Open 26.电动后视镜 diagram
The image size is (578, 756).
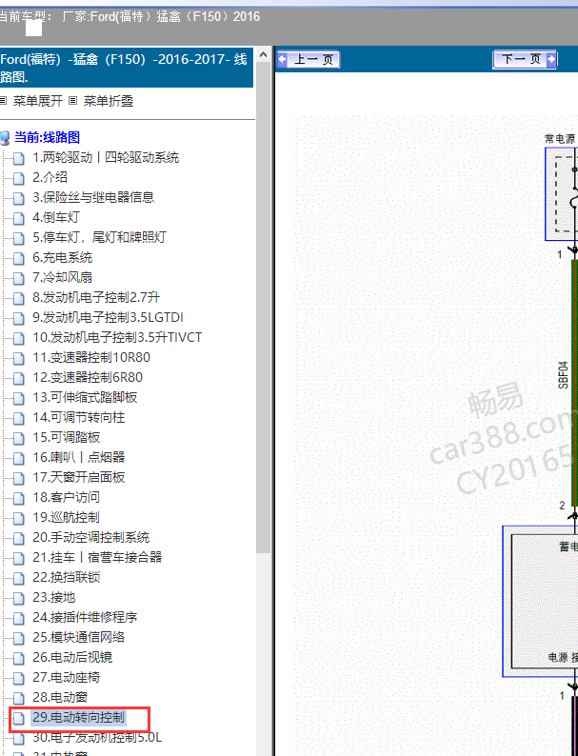72,657
